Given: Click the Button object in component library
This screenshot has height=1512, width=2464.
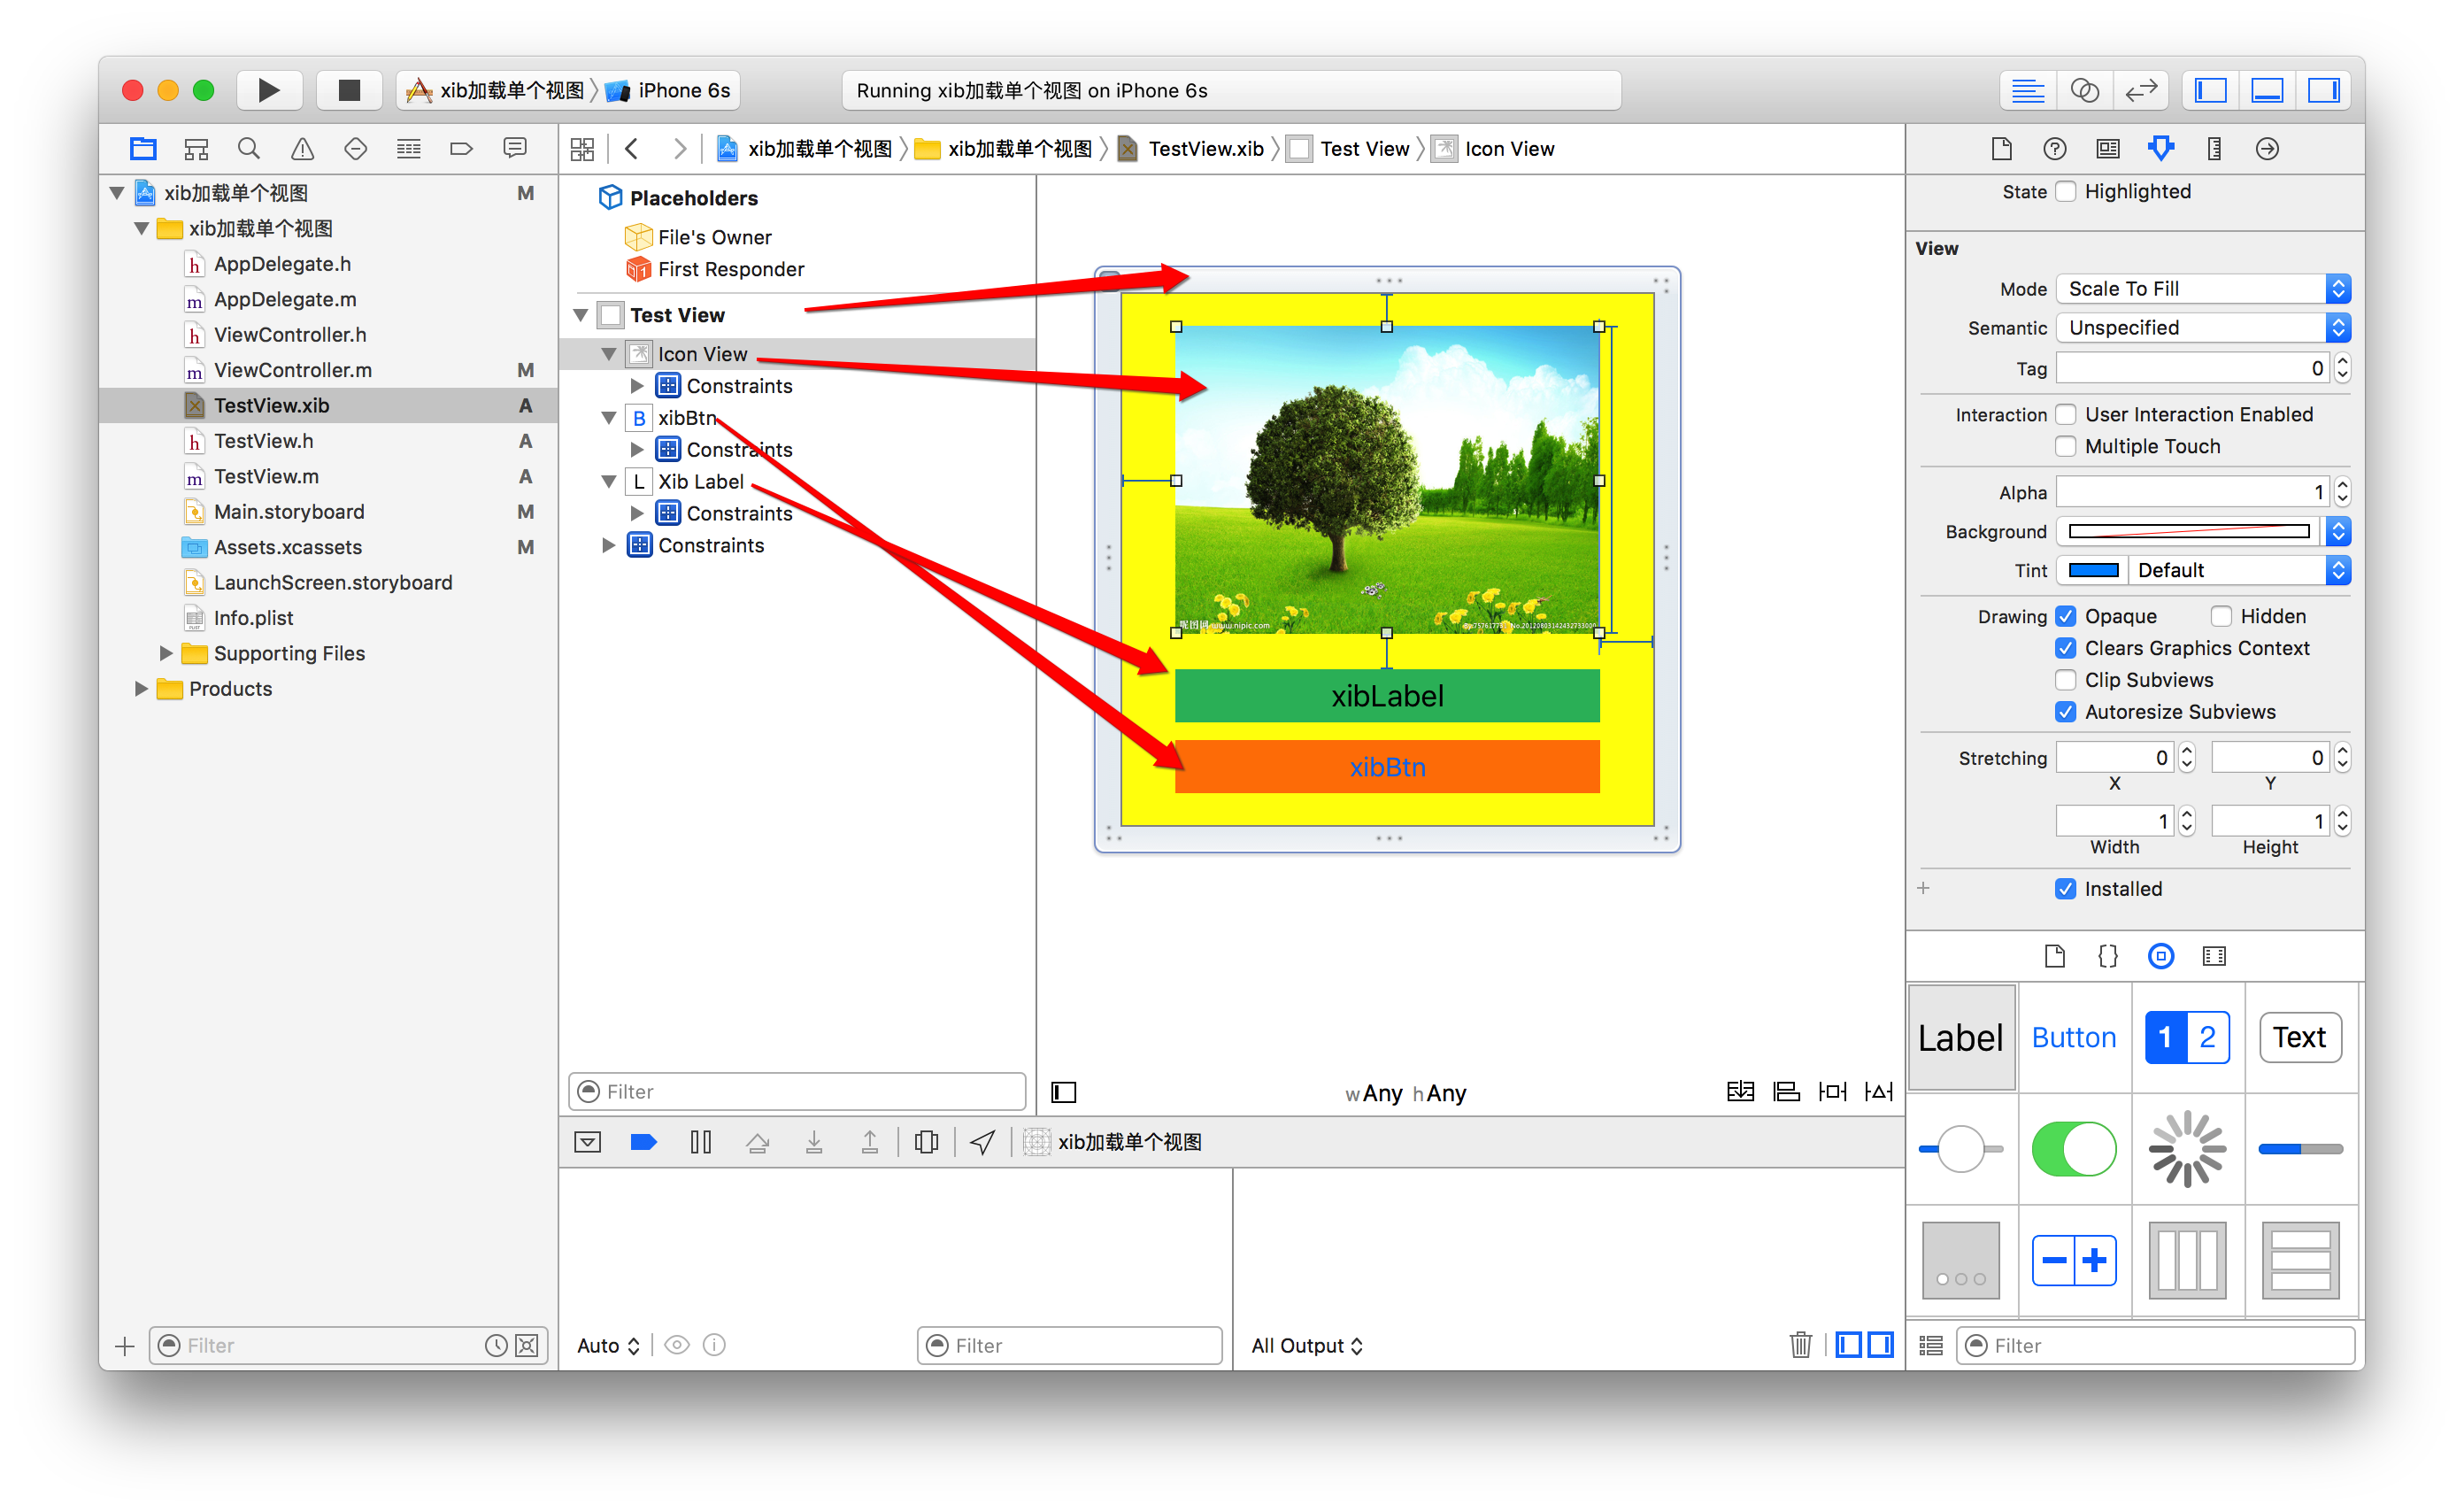Looking at the screenshot, I should [x=2075, y=1037].
